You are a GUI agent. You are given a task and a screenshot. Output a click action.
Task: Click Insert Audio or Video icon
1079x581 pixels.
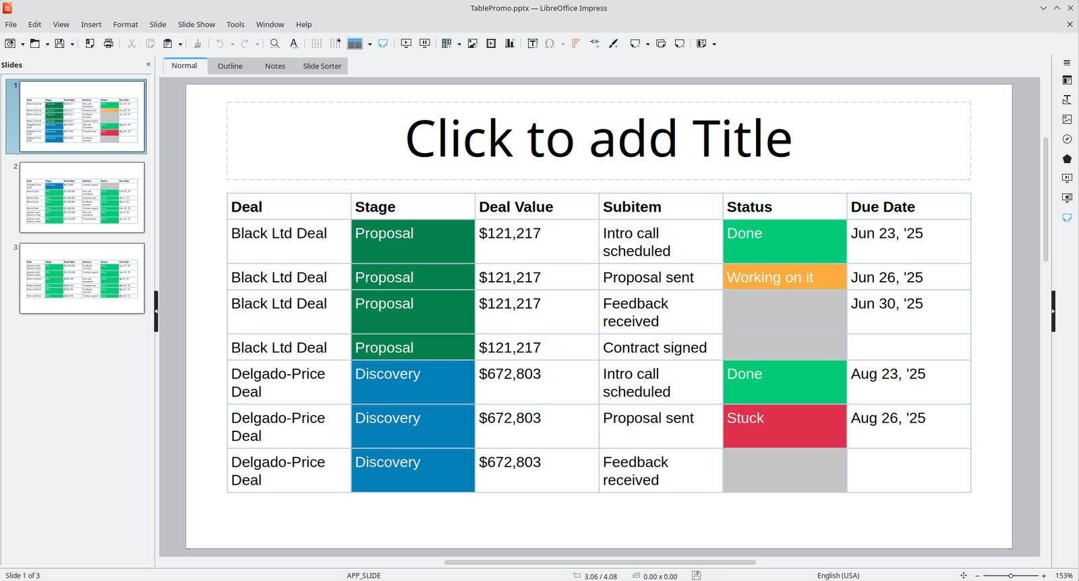(491, 43)
